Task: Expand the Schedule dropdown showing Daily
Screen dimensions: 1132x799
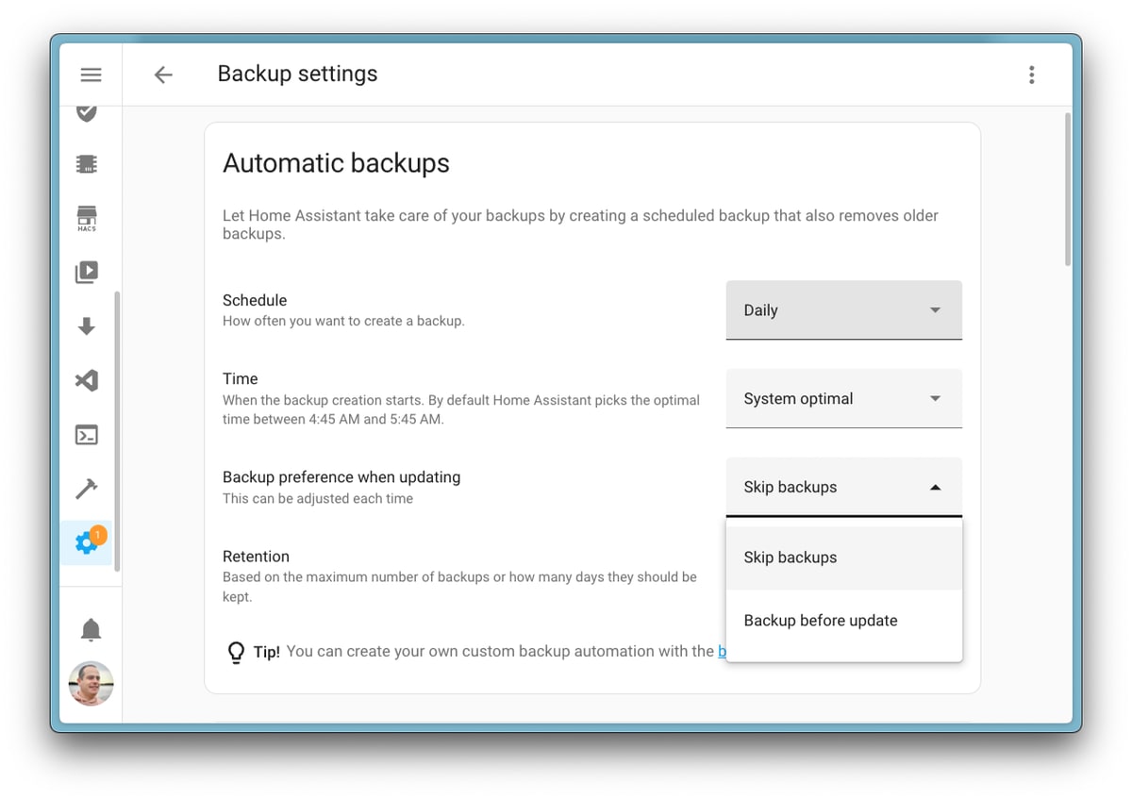Action: [x=843, y=310]
